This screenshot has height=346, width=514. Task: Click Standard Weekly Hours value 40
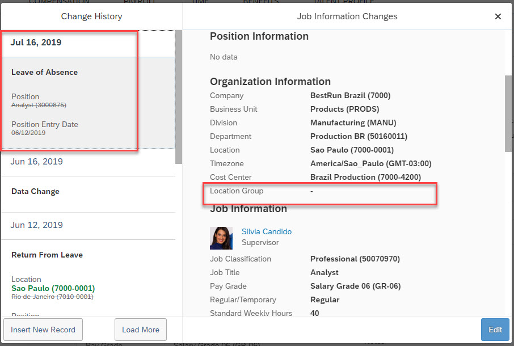(x=315, y=313)
